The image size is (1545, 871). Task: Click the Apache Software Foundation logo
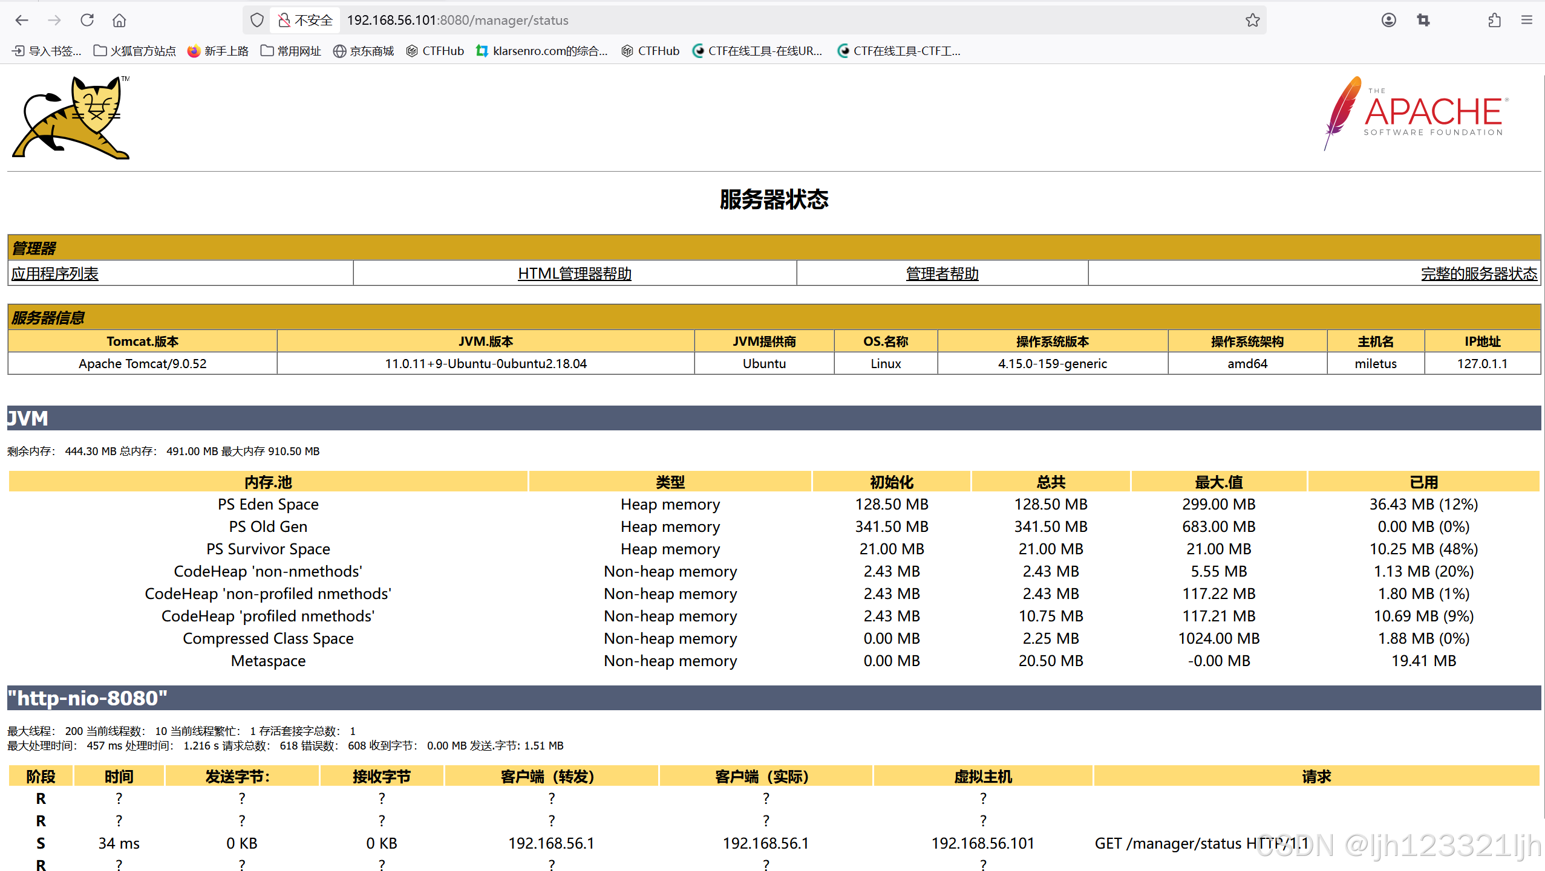click(x=1416, y=113)
